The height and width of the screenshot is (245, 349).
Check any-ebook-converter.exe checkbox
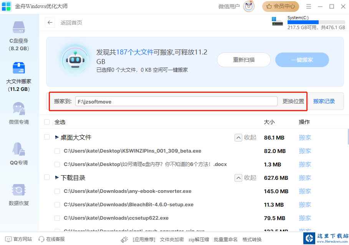[57, 191]
